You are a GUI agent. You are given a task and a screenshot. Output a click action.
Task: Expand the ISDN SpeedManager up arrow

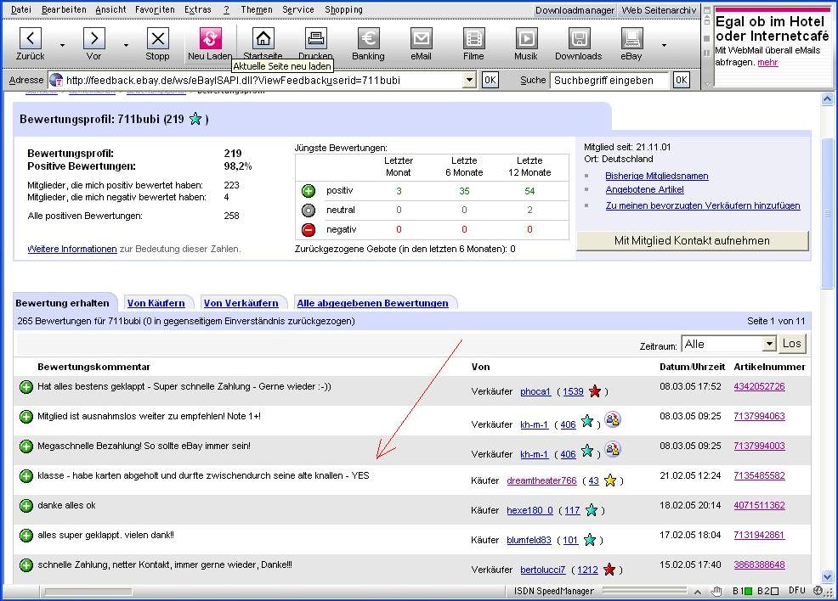[x=698, y=592]
